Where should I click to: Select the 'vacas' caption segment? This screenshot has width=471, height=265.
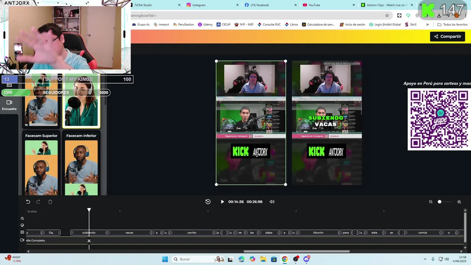[x=129, y=233]
